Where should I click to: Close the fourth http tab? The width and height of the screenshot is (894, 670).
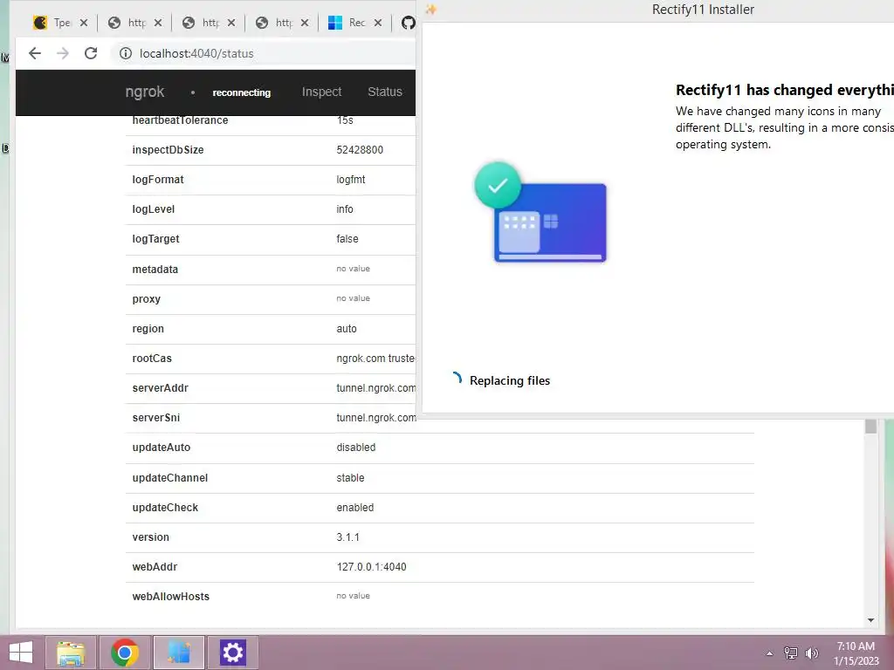(305, 23)
